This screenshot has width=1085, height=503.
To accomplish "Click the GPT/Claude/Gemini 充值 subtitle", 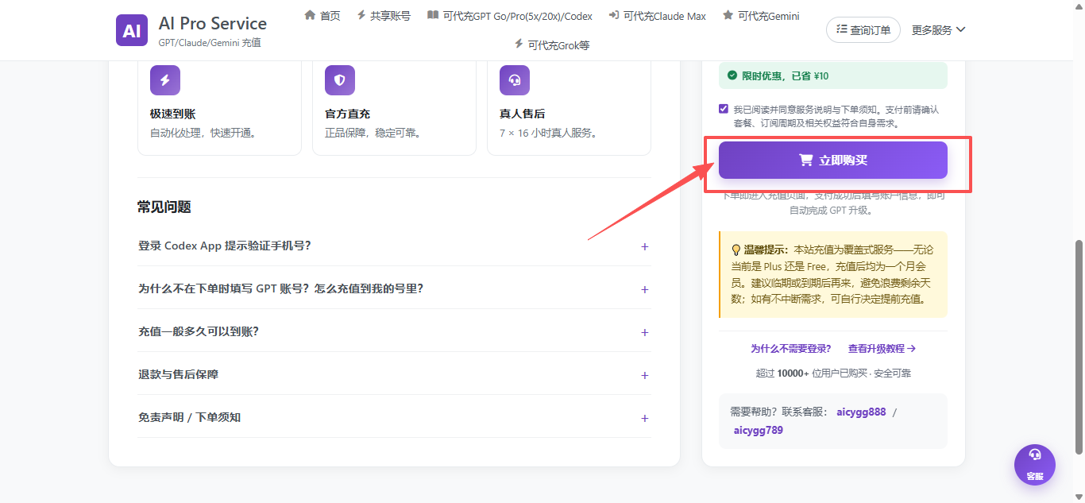I will [x=210, y=43].
